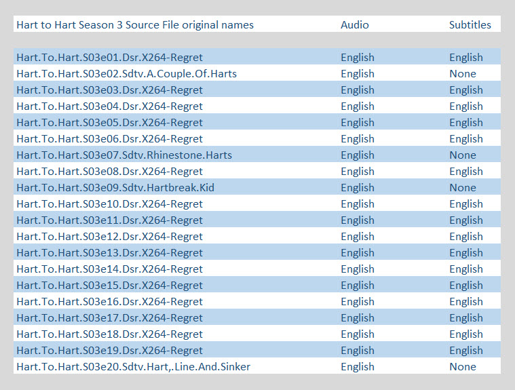The width and height of the screenshot is (515, 390).
Task: Click the Subtitles cell 'None' for S03e07
Action: pyautogui.click(x=463, y=155)
